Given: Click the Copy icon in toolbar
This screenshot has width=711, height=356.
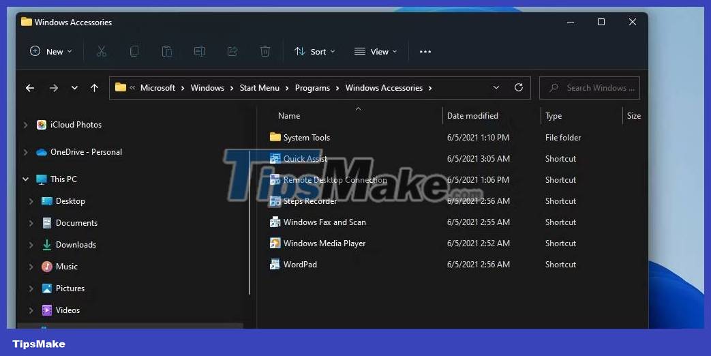Looking at the screenshot, I should 134,51.
